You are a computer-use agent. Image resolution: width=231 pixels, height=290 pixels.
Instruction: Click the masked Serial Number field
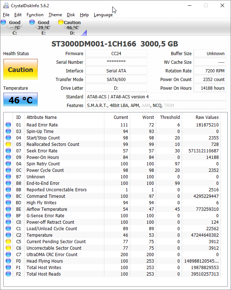116,62
